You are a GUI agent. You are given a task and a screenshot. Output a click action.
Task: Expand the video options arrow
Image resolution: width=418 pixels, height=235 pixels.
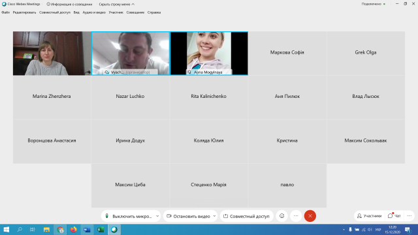[215, 216]
